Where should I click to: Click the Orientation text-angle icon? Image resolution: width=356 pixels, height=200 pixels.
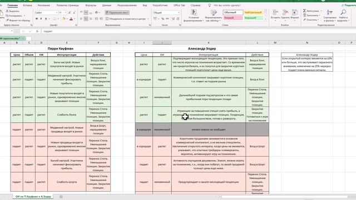click(97, 13)
